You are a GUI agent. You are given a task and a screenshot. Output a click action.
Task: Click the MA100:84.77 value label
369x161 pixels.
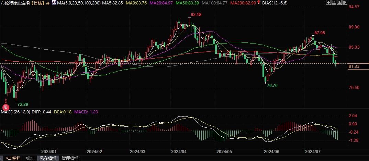click(215, 3)
